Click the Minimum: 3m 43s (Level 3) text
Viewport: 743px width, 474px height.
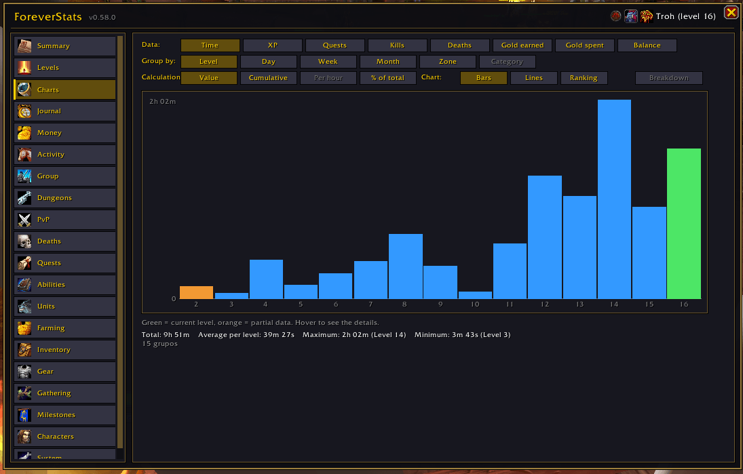pos(463,335)
